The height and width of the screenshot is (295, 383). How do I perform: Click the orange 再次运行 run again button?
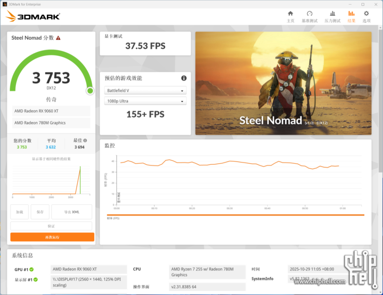coord(52,237)
